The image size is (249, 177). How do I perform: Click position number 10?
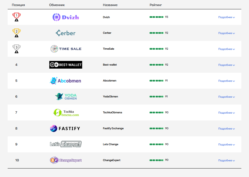tap(17, 160)
